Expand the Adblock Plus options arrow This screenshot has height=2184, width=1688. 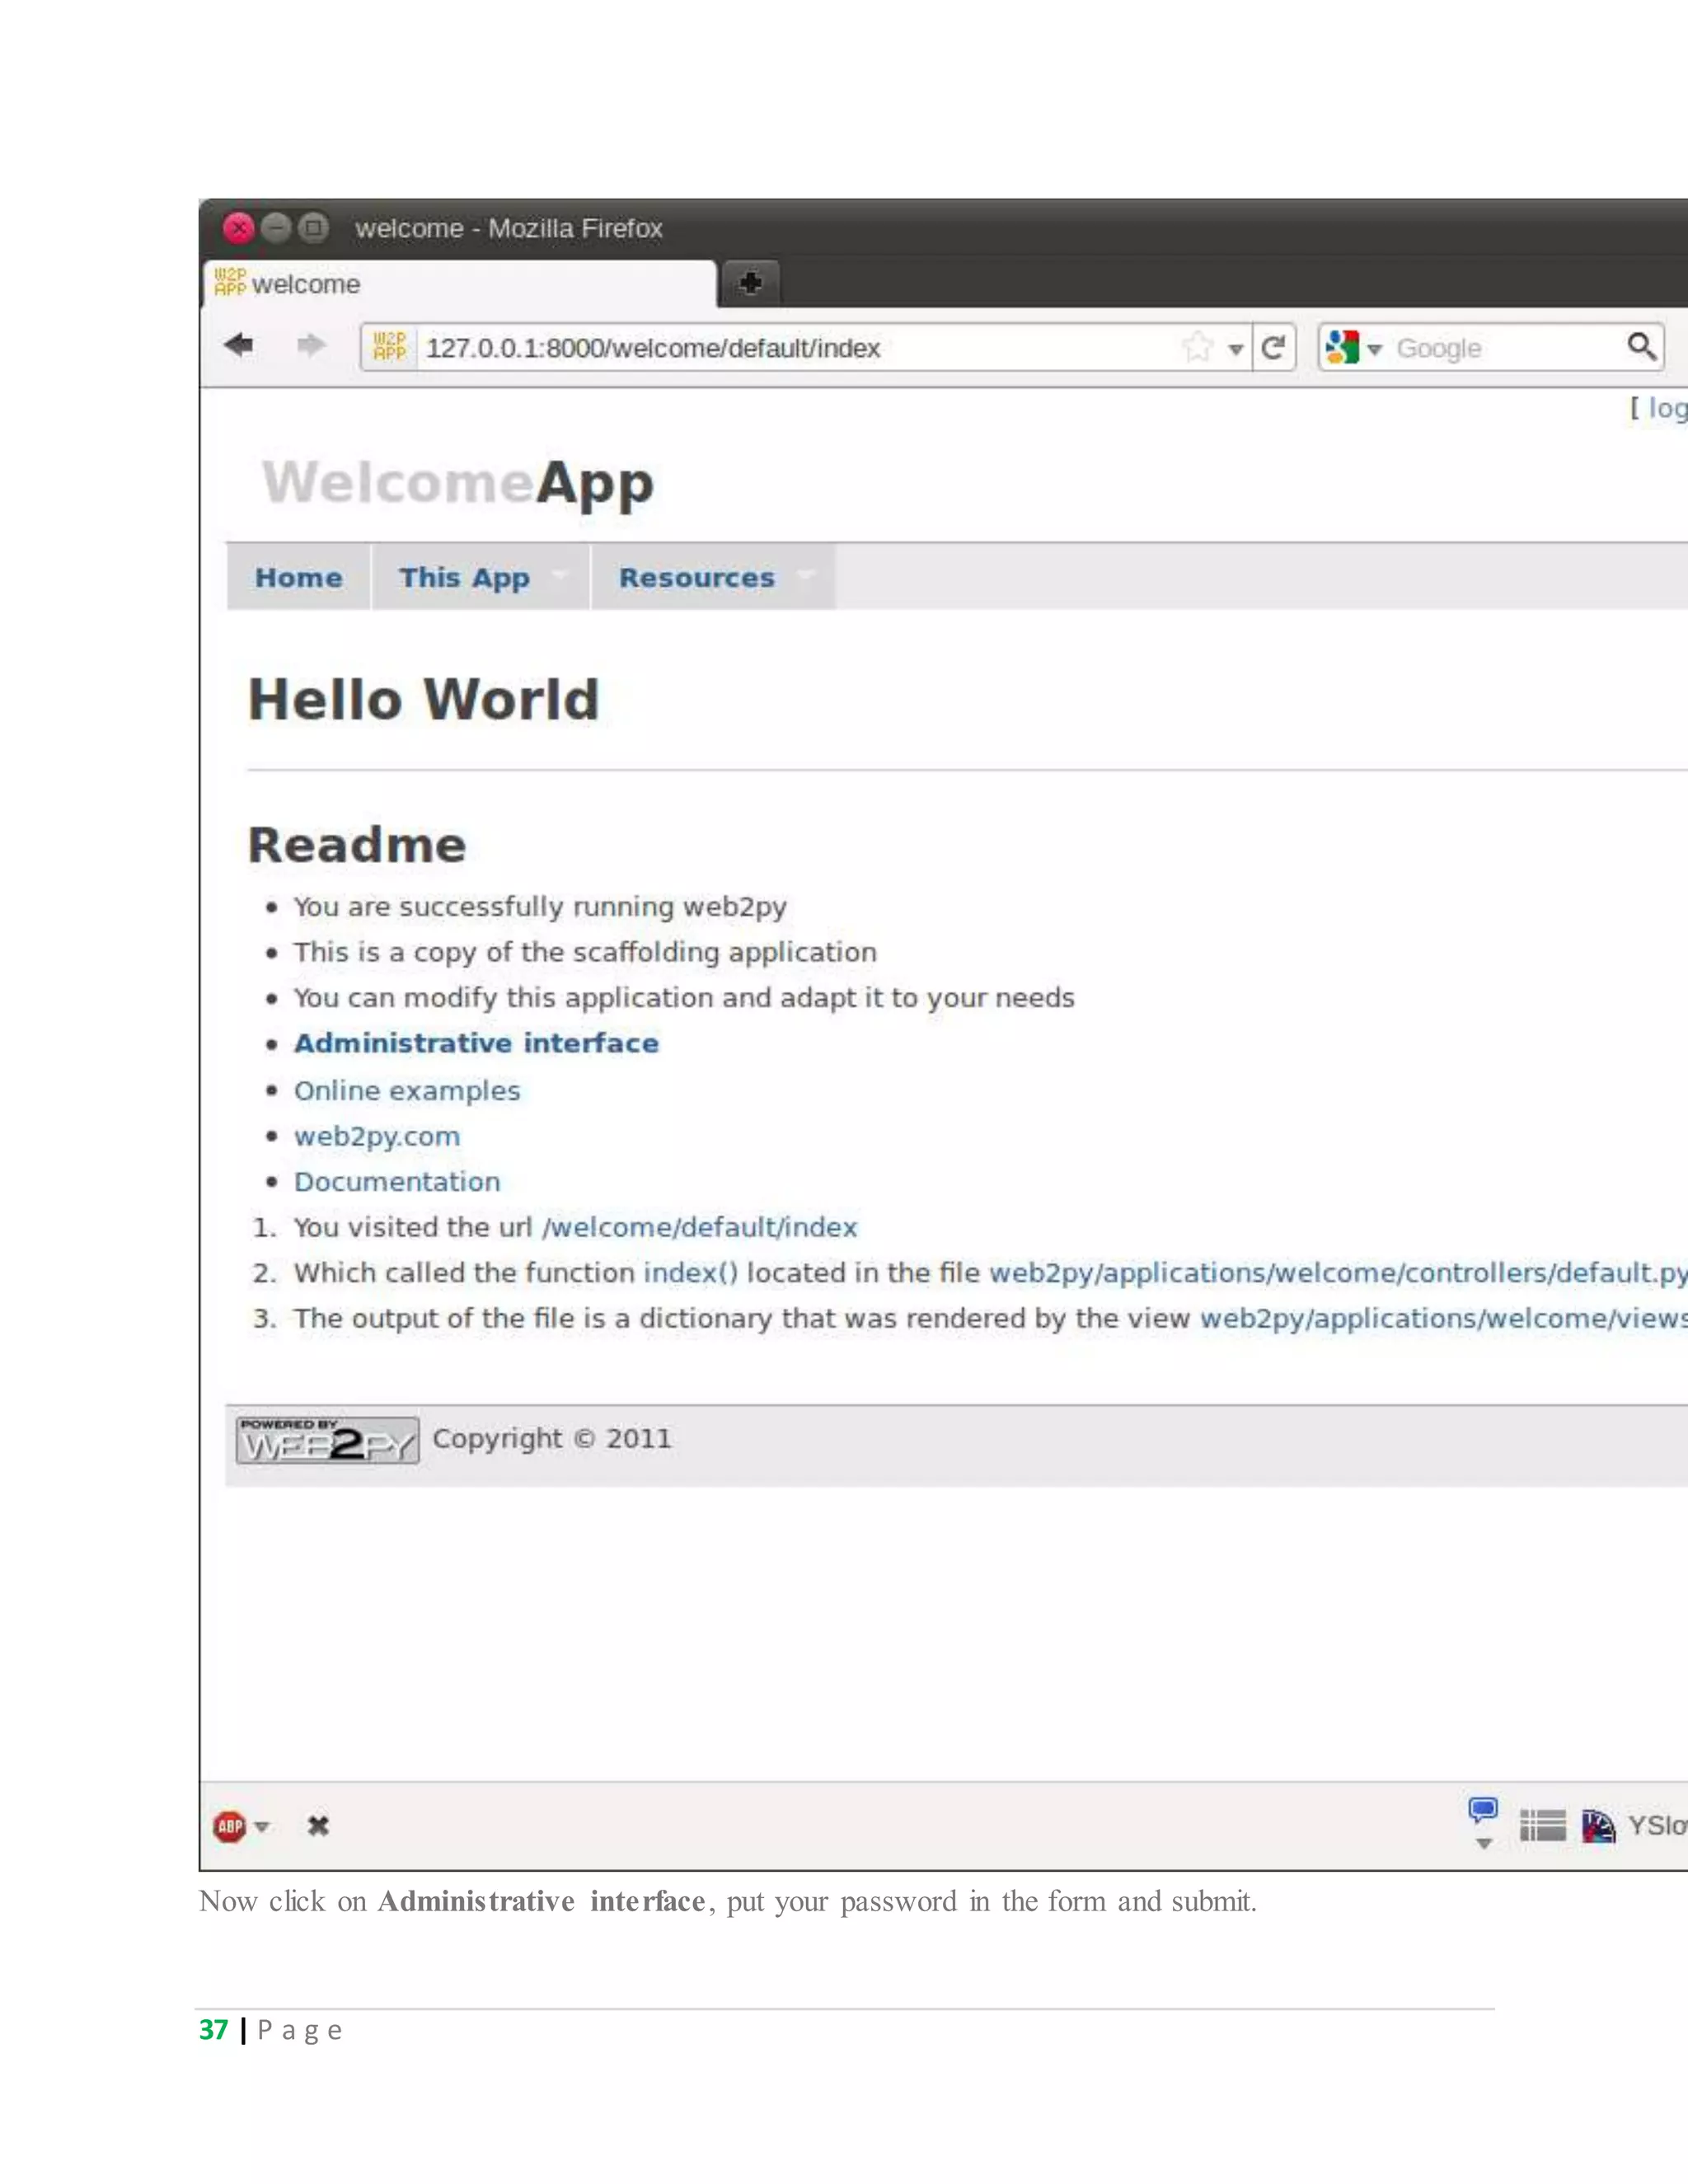pyautogui.click(x=262, y=1827)
